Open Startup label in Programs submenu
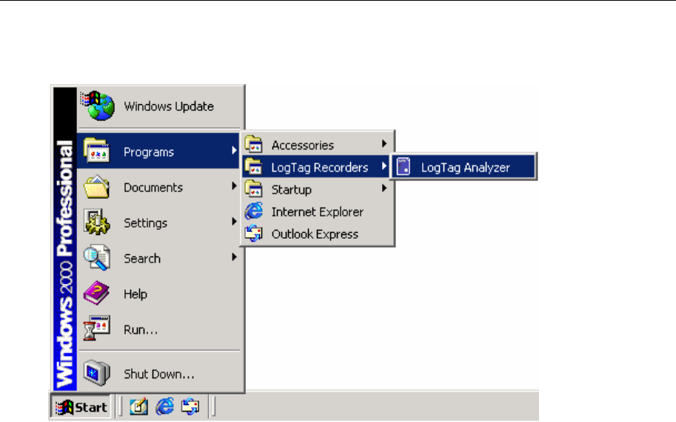The image size is (676, 422). click(292, 190)
